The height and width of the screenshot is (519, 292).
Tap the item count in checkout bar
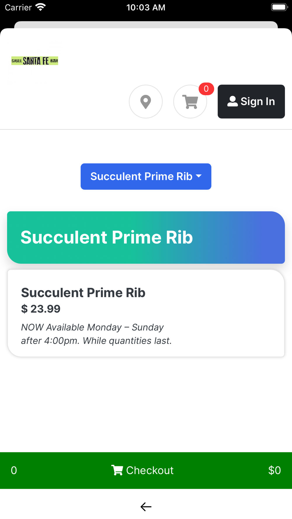(x=14, y=471)
